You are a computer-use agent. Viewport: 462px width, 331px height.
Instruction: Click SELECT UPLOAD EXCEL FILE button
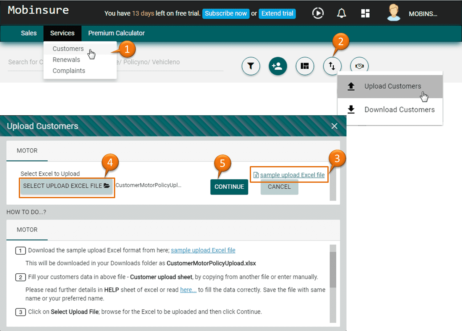[67, 186]
